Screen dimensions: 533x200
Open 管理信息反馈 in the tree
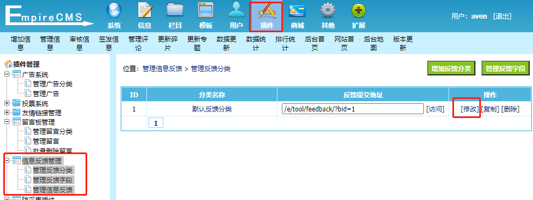[53, 190]
